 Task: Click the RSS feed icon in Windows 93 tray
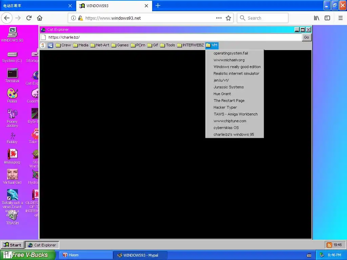(x=329, y=245)
